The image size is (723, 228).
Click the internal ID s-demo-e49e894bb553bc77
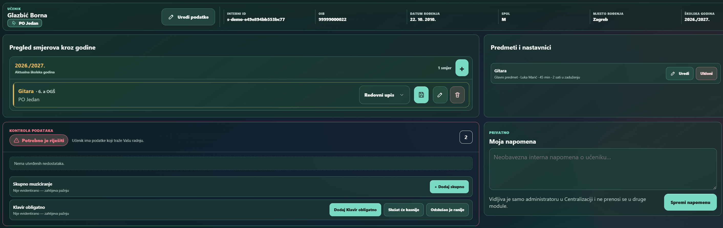(256, 19)
